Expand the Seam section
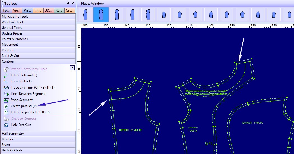Screen dimensions: 294x154 point(38,145)
